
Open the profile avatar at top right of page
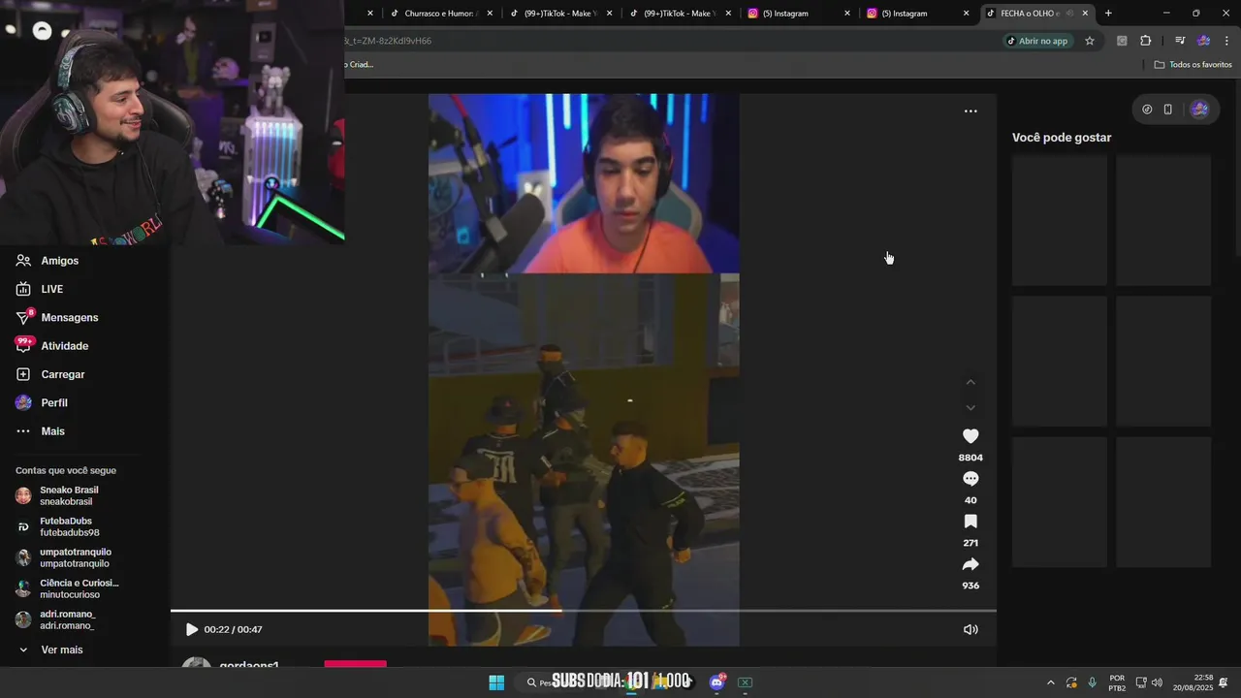(1199, 110)
